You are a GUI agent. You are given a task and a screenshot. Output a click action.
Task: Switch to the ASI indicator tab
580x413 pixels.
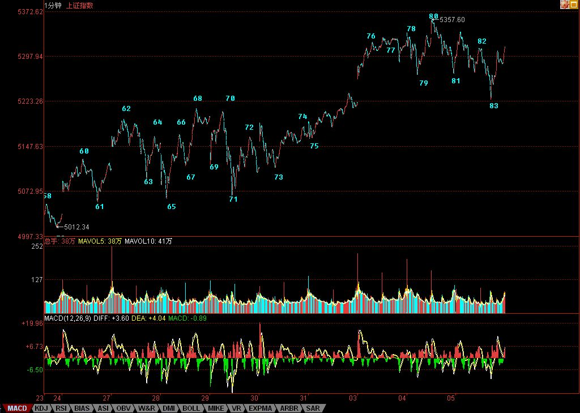(103, 408)
